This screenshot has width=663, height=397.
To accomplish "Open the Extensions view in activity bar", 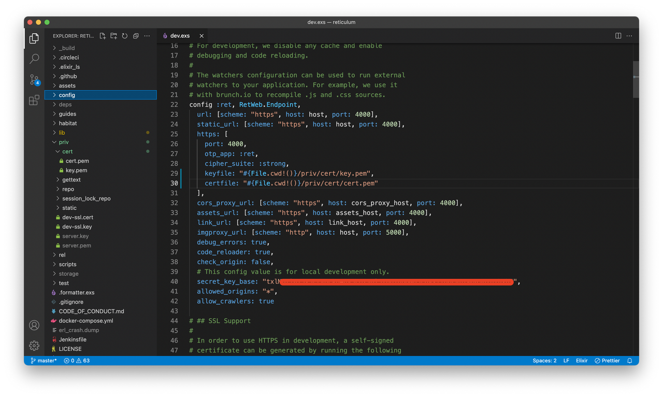I will pos(34,100).
